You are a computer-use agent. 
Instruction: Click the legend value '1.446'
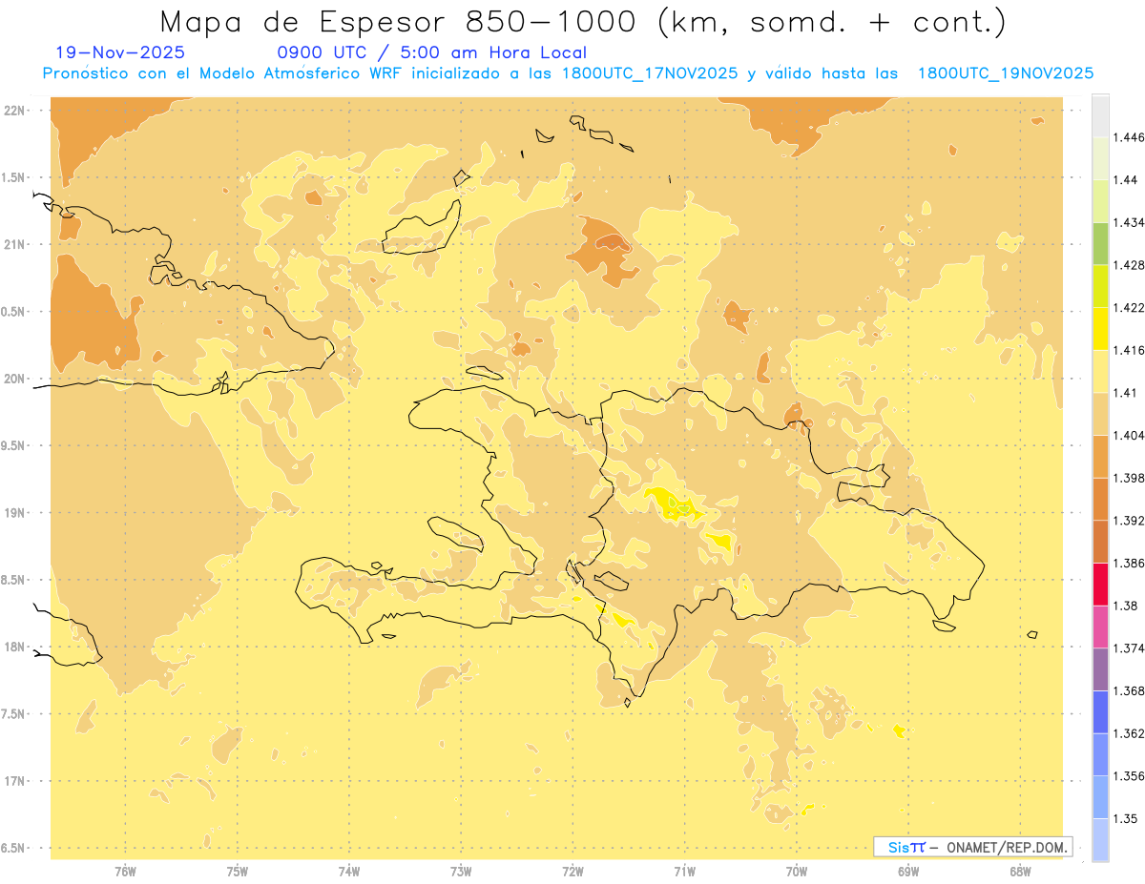[x=1130, y=137]
